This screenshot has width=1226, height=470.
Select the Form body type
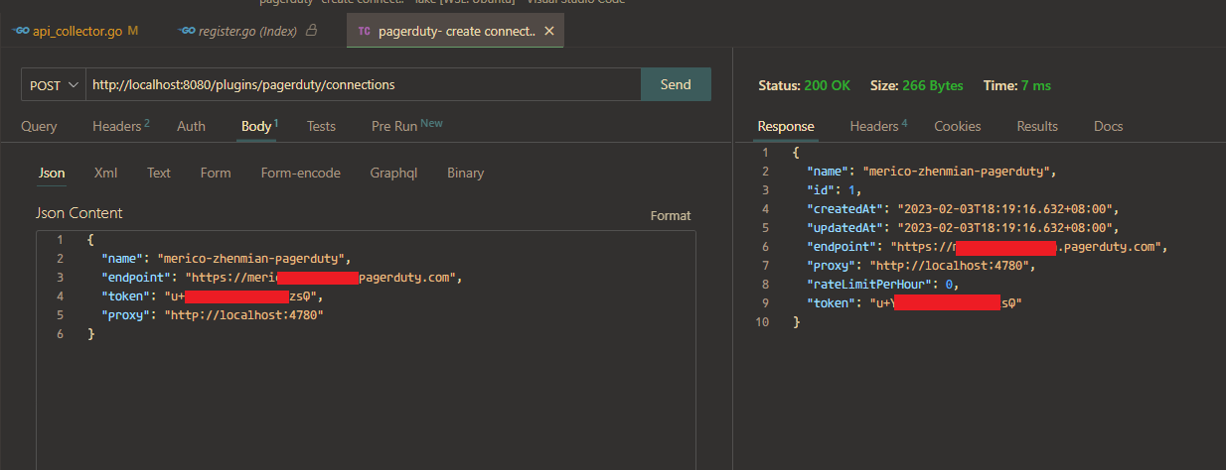pos(216,173)
